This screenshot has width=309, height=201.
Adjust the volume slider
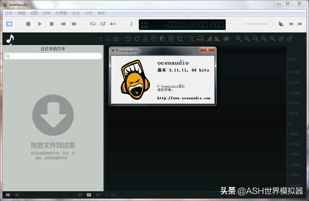coord(270,24)
